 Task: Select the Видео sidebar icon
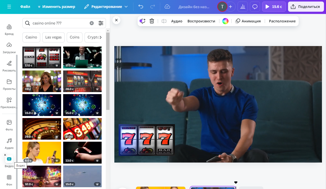9,159
